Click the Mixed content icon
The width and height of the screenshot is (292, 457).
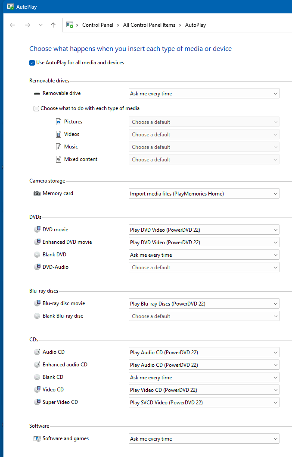(59, 159)
